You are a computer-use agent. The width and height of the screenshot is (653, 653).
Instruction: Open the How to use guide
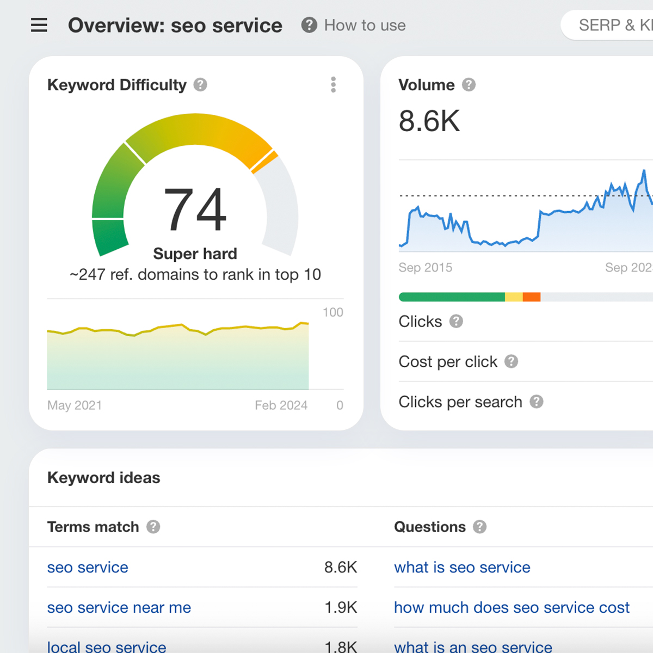coord(354,26)
